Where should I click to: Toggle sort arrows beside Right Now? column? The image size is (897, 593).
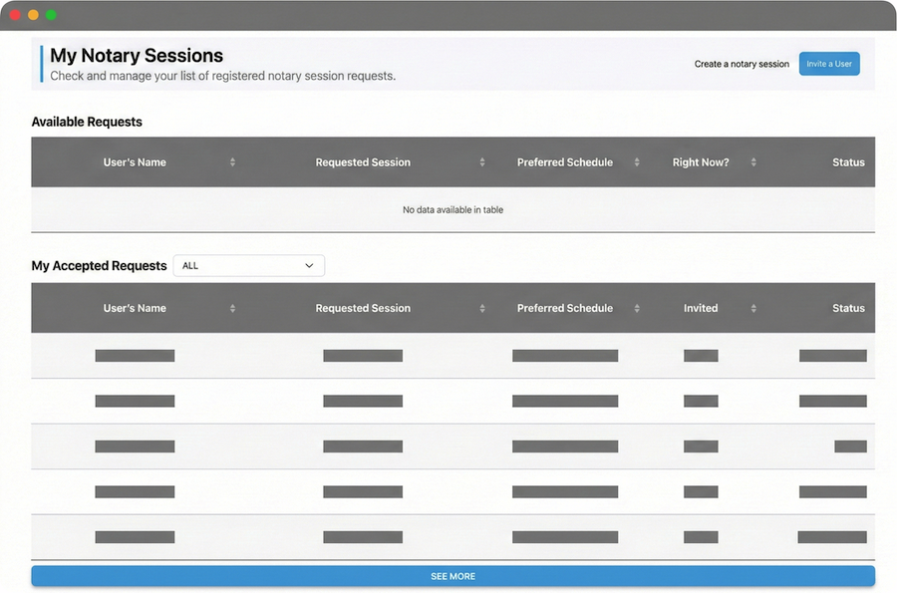point(753,162)
